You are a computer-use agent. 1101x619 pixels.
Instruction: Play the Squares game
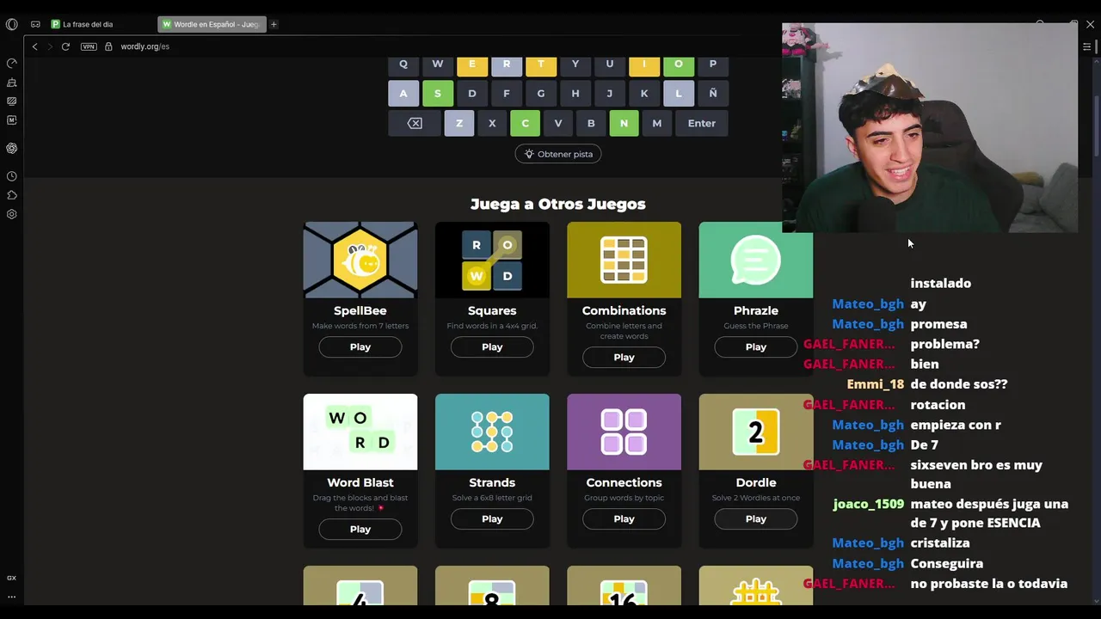[492, 347]
